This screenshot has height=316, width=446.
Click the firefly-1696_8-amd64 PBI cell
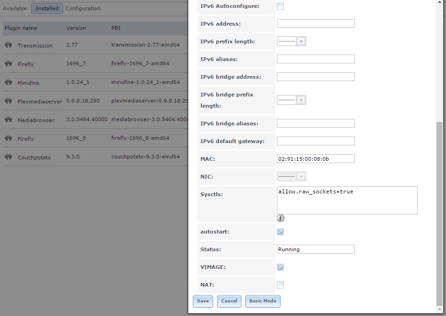click(x=140, y=137)
